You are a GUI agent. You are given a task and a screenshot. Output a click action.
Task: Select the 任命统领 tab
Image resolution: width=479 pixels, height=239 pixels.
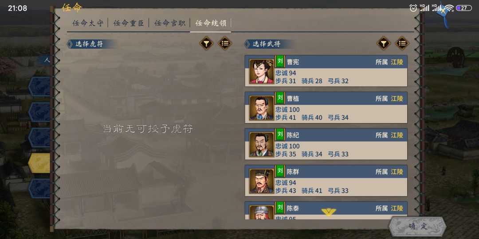tap(211, 23)
